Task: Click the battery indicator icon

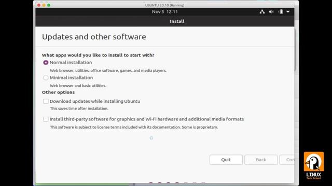Action: [281, 12]
